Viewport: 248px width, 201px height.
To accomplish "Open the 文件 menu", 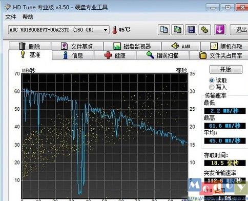I will pyautogui.click(x=11, y=17).
